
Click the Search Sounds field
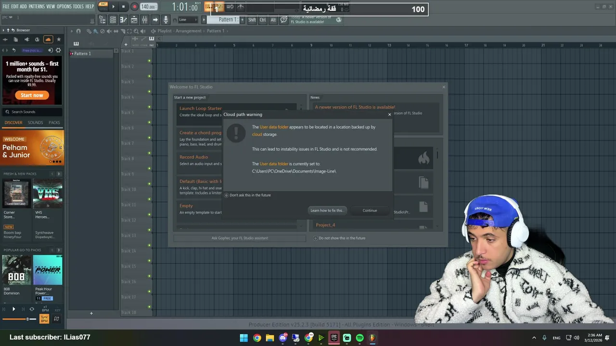click(x=32, y=111)
